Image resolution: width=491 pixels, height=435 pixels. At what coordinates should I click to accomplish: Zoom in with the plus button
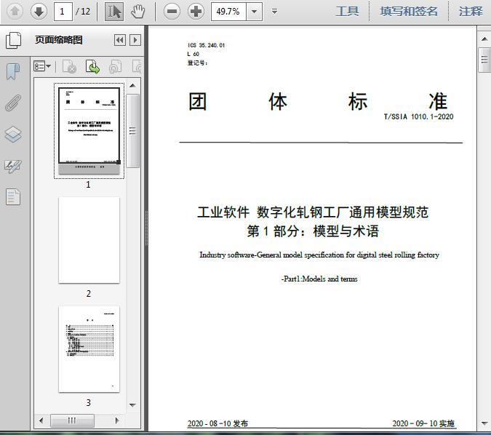pos(196,12)
